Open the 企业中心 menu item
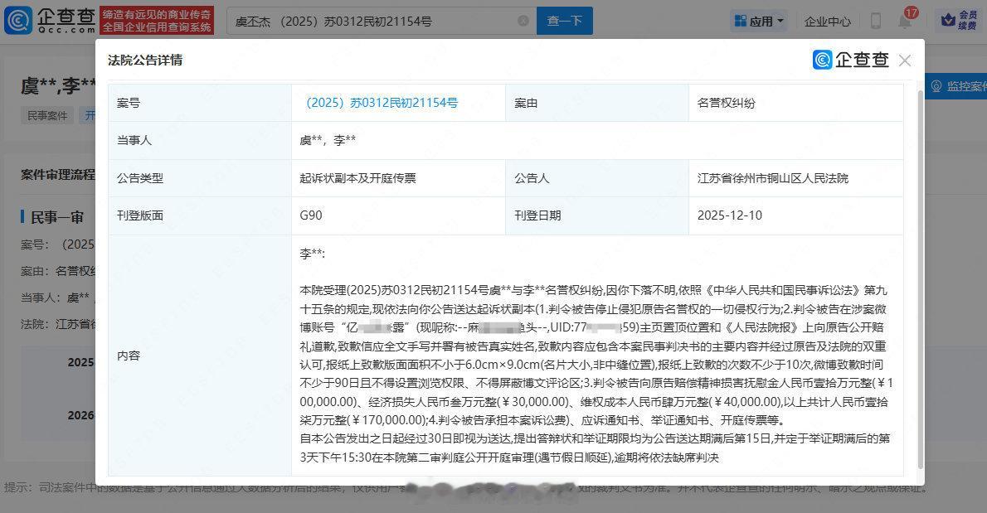The height and width of the screenshot is (513, 987). pos(827,20)
